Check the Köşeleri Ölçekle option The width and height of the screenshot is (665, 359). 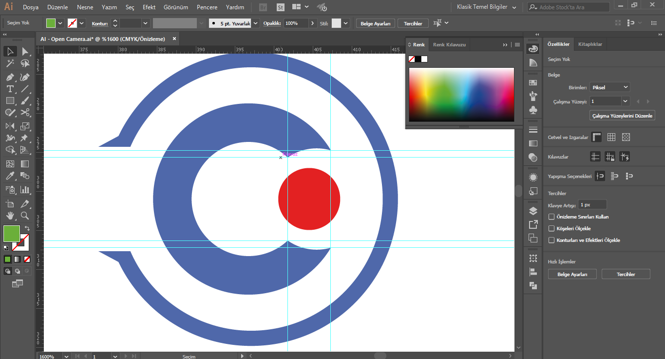(x=551, y=228)
